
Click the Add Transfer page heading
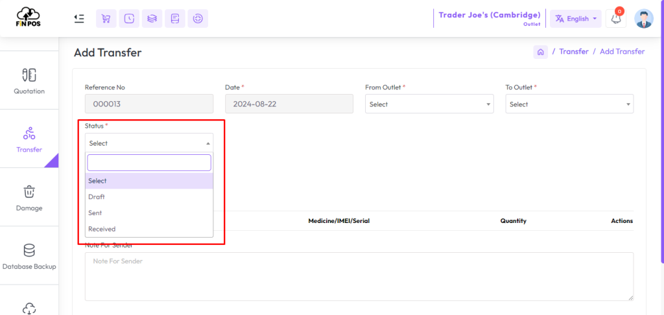[x=108, y=52]
